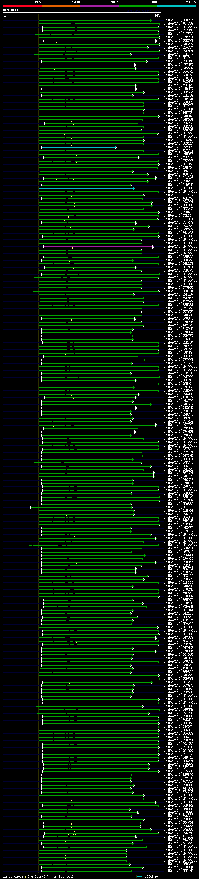
Task: Open the UniRef100_C3Z8N6 hit label
Action: [178, 30]
